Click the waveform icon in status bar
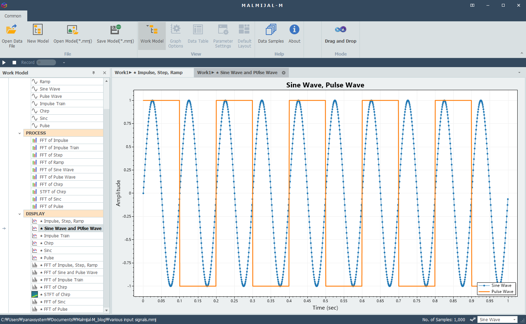The height and width of the screenshot is (324, 526). [x=473, y=319]
